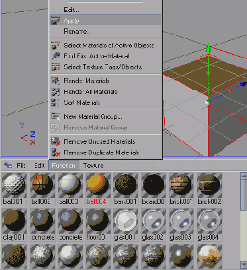Click the material list scrollbar down arrow
The width and height of the screenshot is (247, 270).
(x=244, y=264)
